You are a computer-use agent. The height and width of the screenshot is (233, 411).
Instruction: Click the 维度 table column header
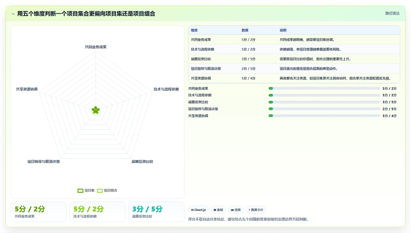tap(194, 30)
